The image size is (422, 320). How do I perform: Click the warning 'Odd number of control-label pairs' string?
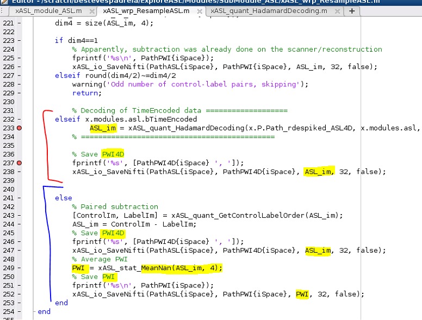coord(203,84)
